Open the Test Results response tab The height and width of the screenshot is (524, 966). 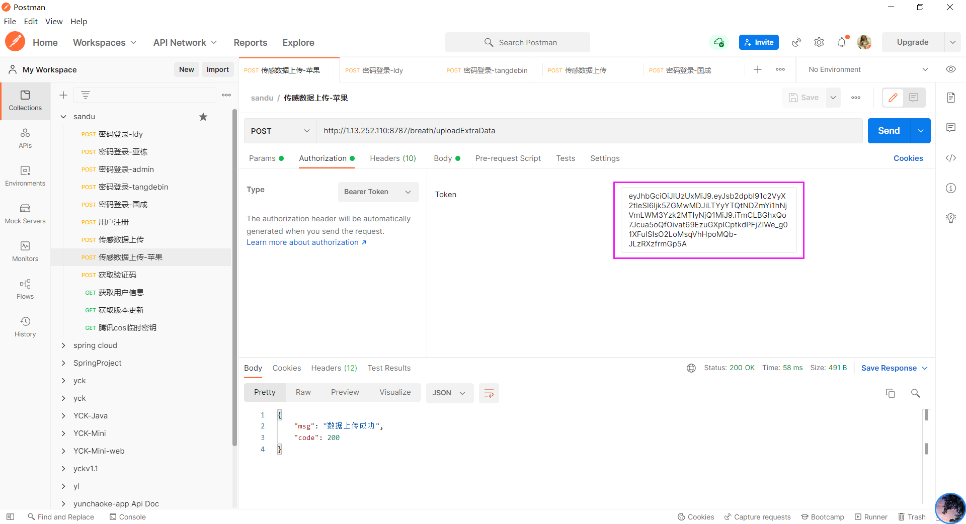[389, 368]
